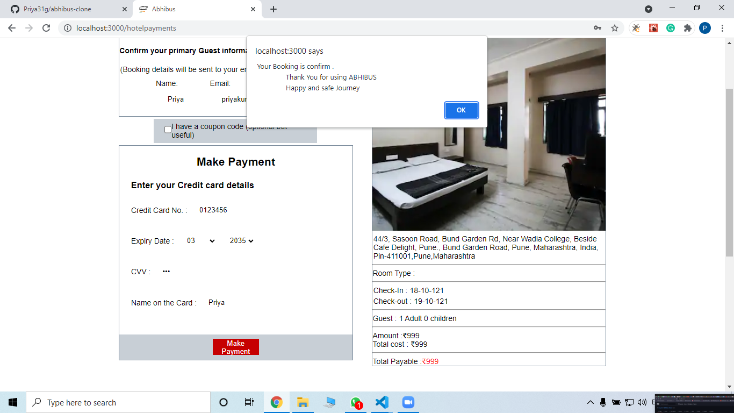Screen dimensions: 734x413
Task: Open Task View on the taskbar
Action: click(x=249, y=402)
